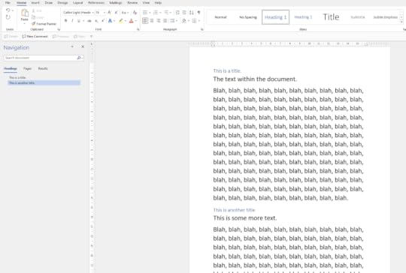Open the File menu
The width and height of the screenshot is (406, 273).
8,3
